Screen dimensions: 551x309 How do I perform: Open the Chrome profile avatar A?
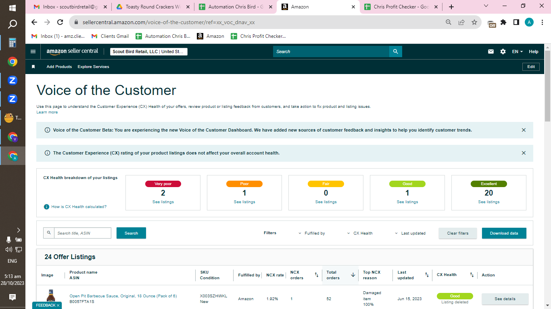pyautogui.click(x=529, y=22)
